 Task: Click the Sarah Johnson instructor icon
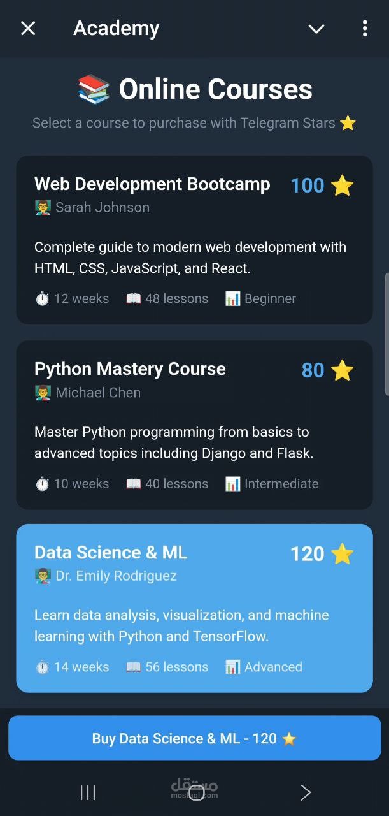tap(43, 208)
